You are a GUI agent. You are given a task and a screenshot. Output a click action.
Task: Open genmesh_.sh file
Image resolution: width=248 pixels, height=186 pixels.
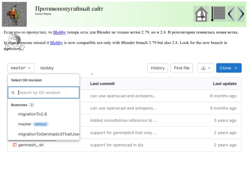click(x=31, y=145)
